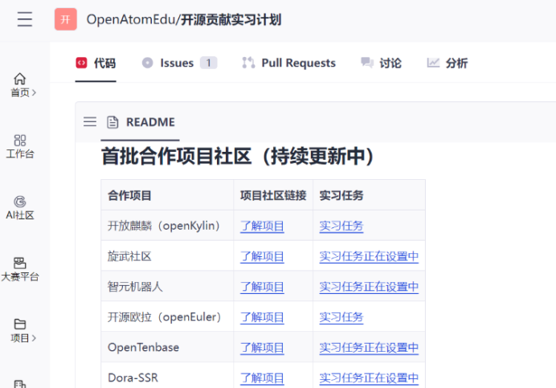Click the partially visible bottom sidebar icon
This screenshot has height=388, width=556.
pyautogui.click(x=20, y=384)
